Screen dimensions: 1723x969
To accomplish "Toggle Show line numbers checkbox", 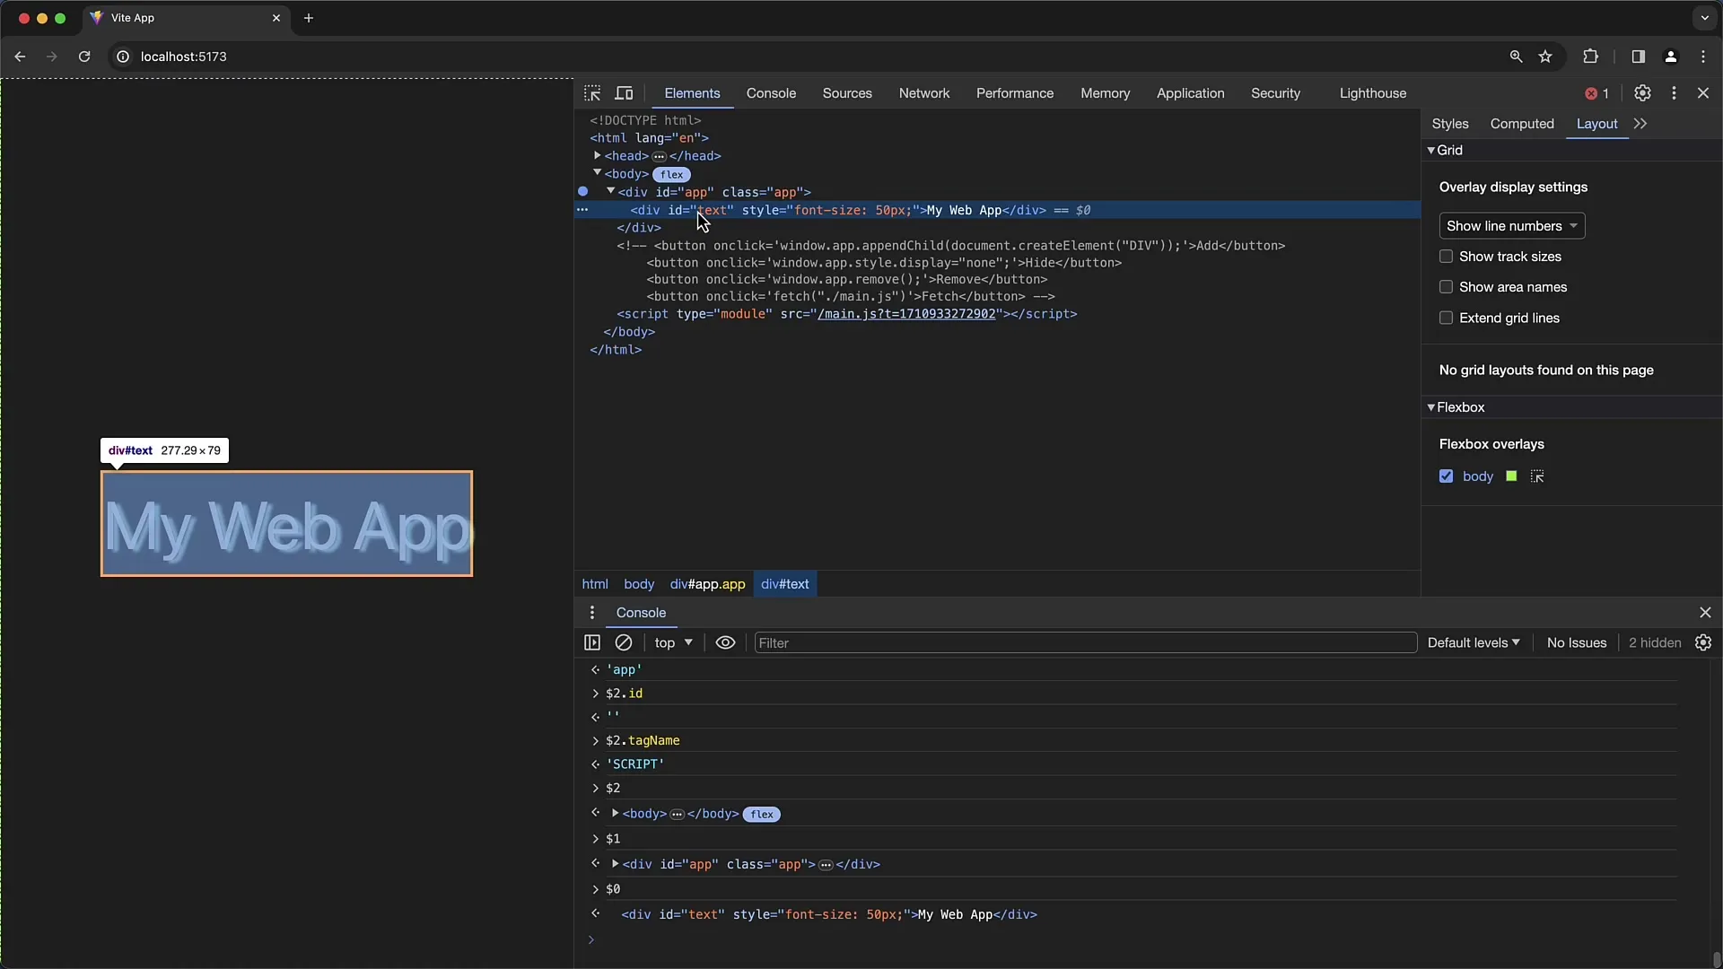I will click(x=1512, y=225).
